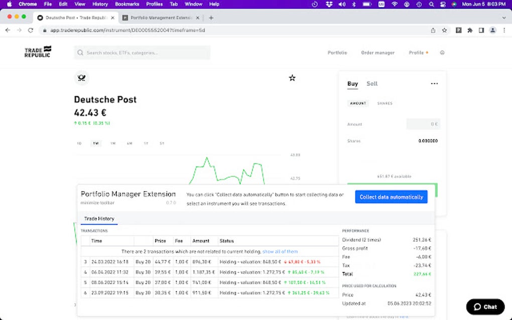Open the Bookmarks menu

tap(126, 4)
